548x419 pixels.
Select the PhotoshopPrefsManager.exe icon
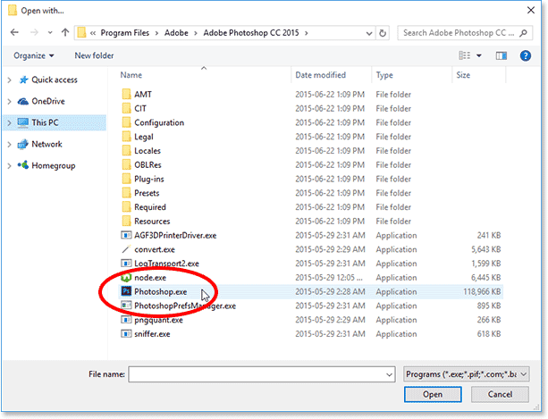(126, 306)
